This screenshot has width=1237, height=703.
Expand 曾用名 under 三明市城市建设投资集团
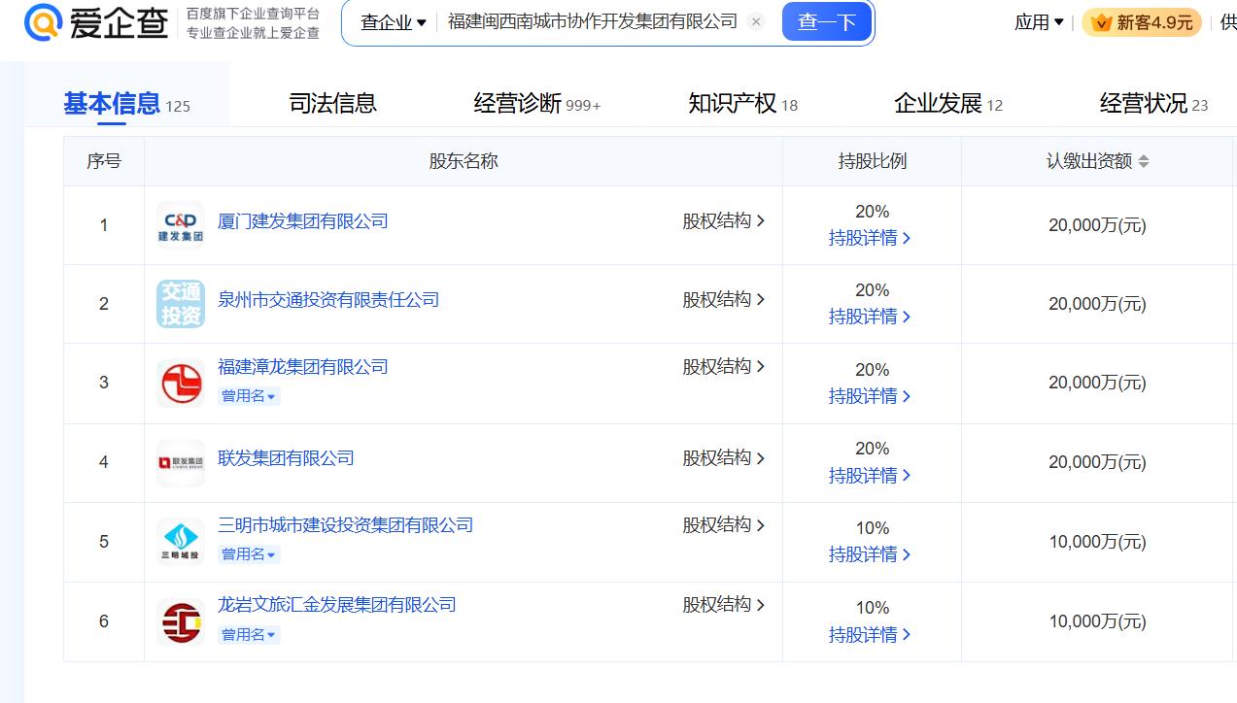(x=249, y=554)
